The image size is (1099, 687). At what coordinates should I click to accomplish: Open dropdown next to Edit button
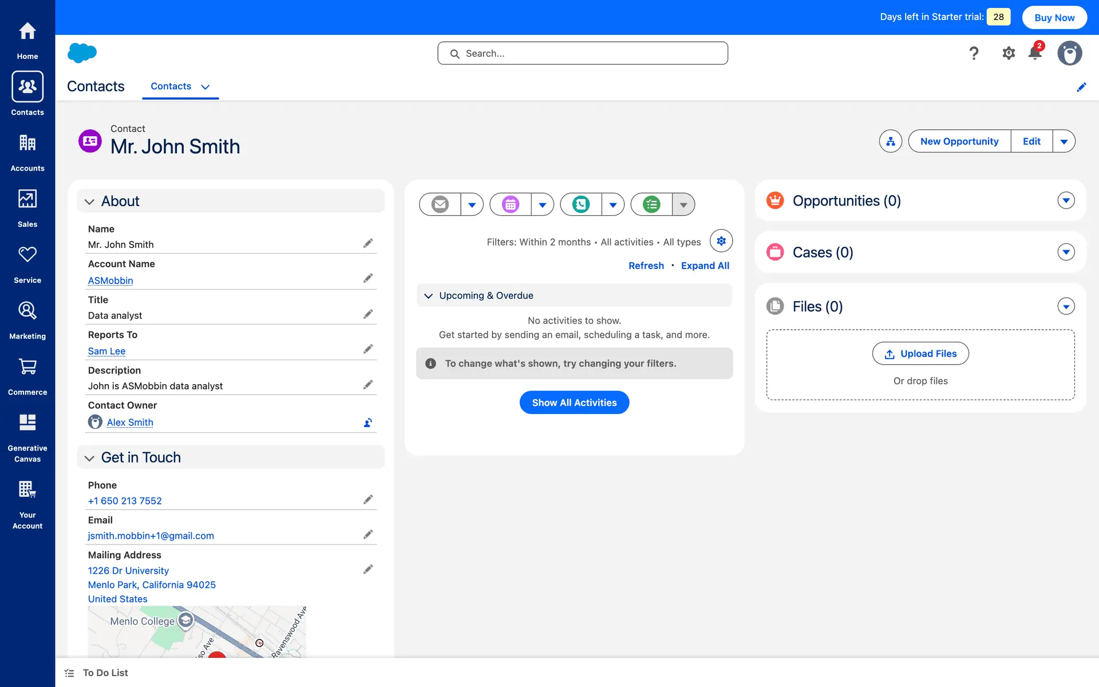(1064, 141)
